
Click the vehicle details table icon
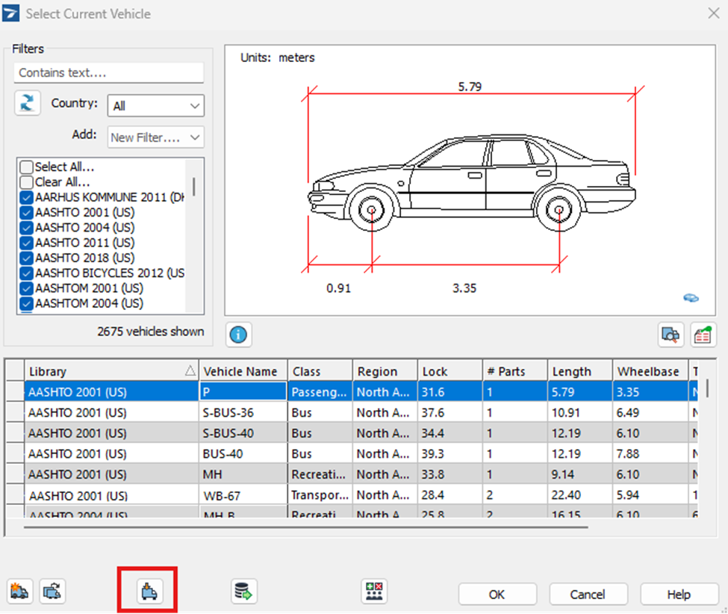[x=703, y=335]
